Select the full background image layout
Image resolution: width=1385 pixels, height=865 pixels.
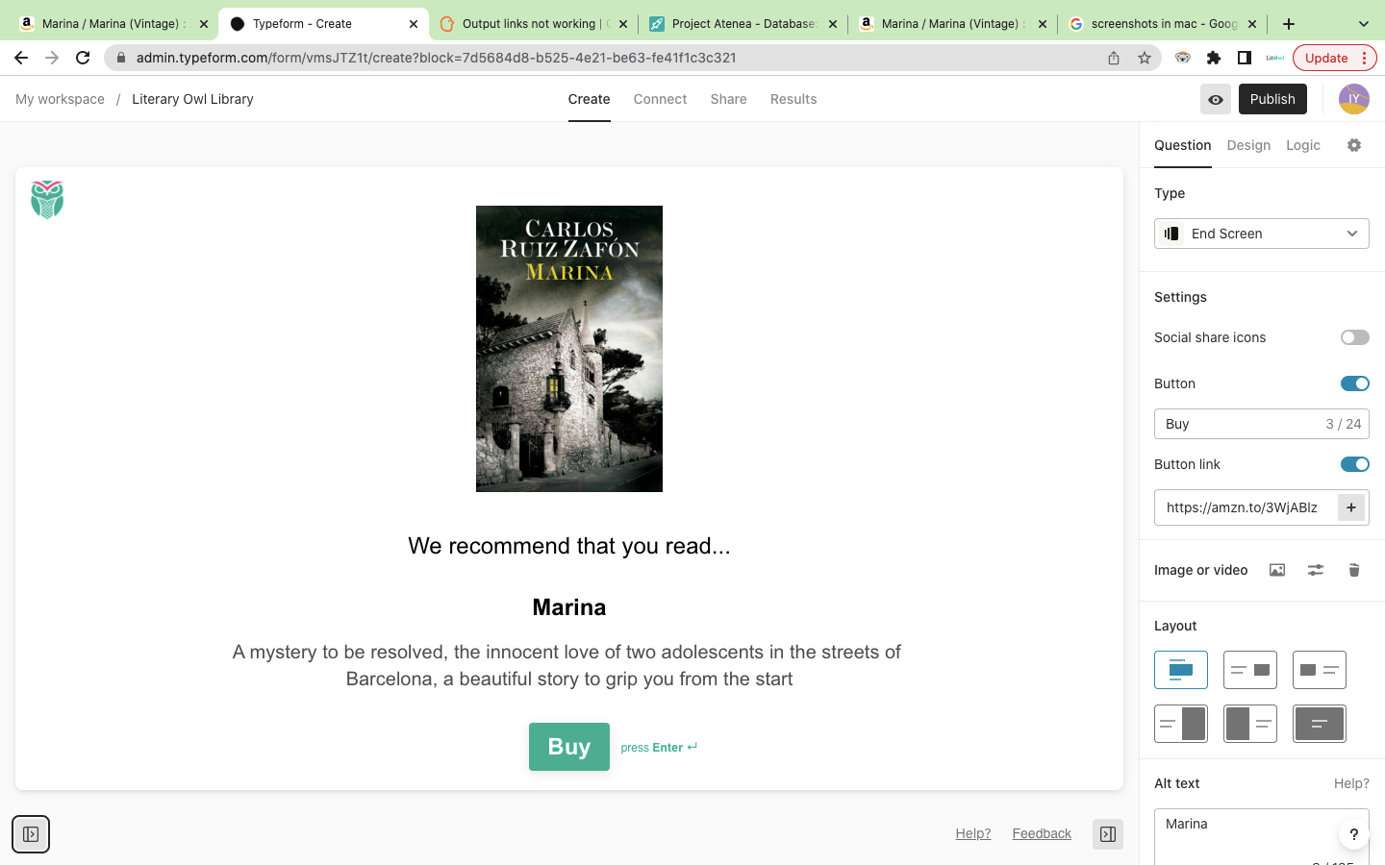[x=1320, y=724]
